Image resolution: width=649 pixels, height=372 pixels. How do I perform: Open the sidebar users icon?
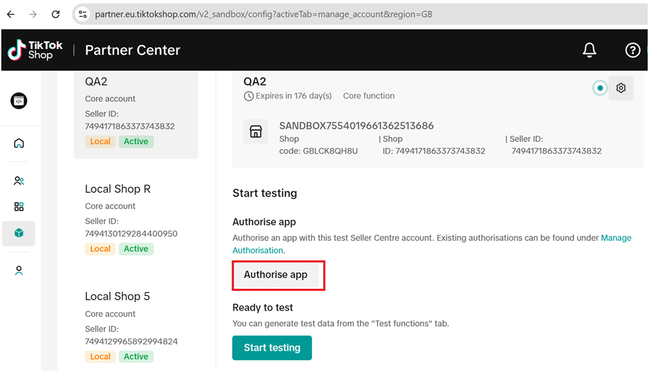[x=19, y=181]
